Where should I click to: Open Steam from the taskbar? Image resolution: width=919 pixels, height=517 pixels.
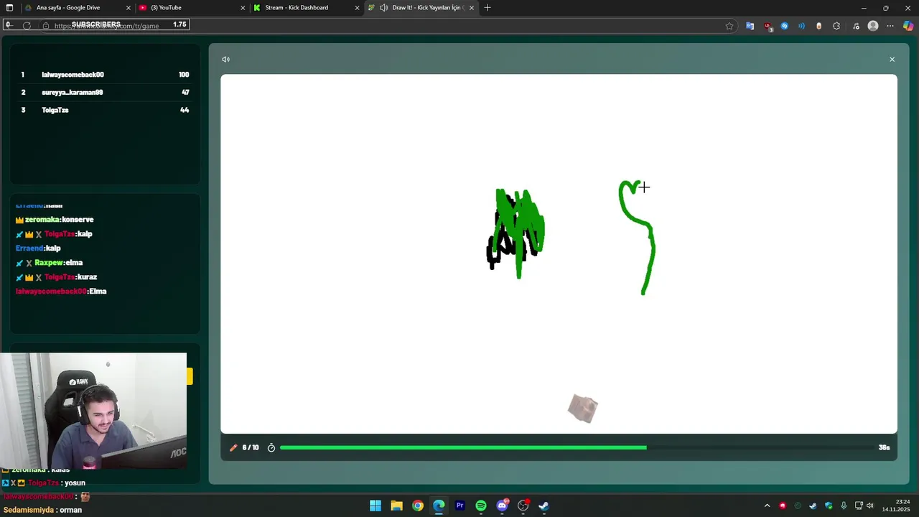pos(544,506)
